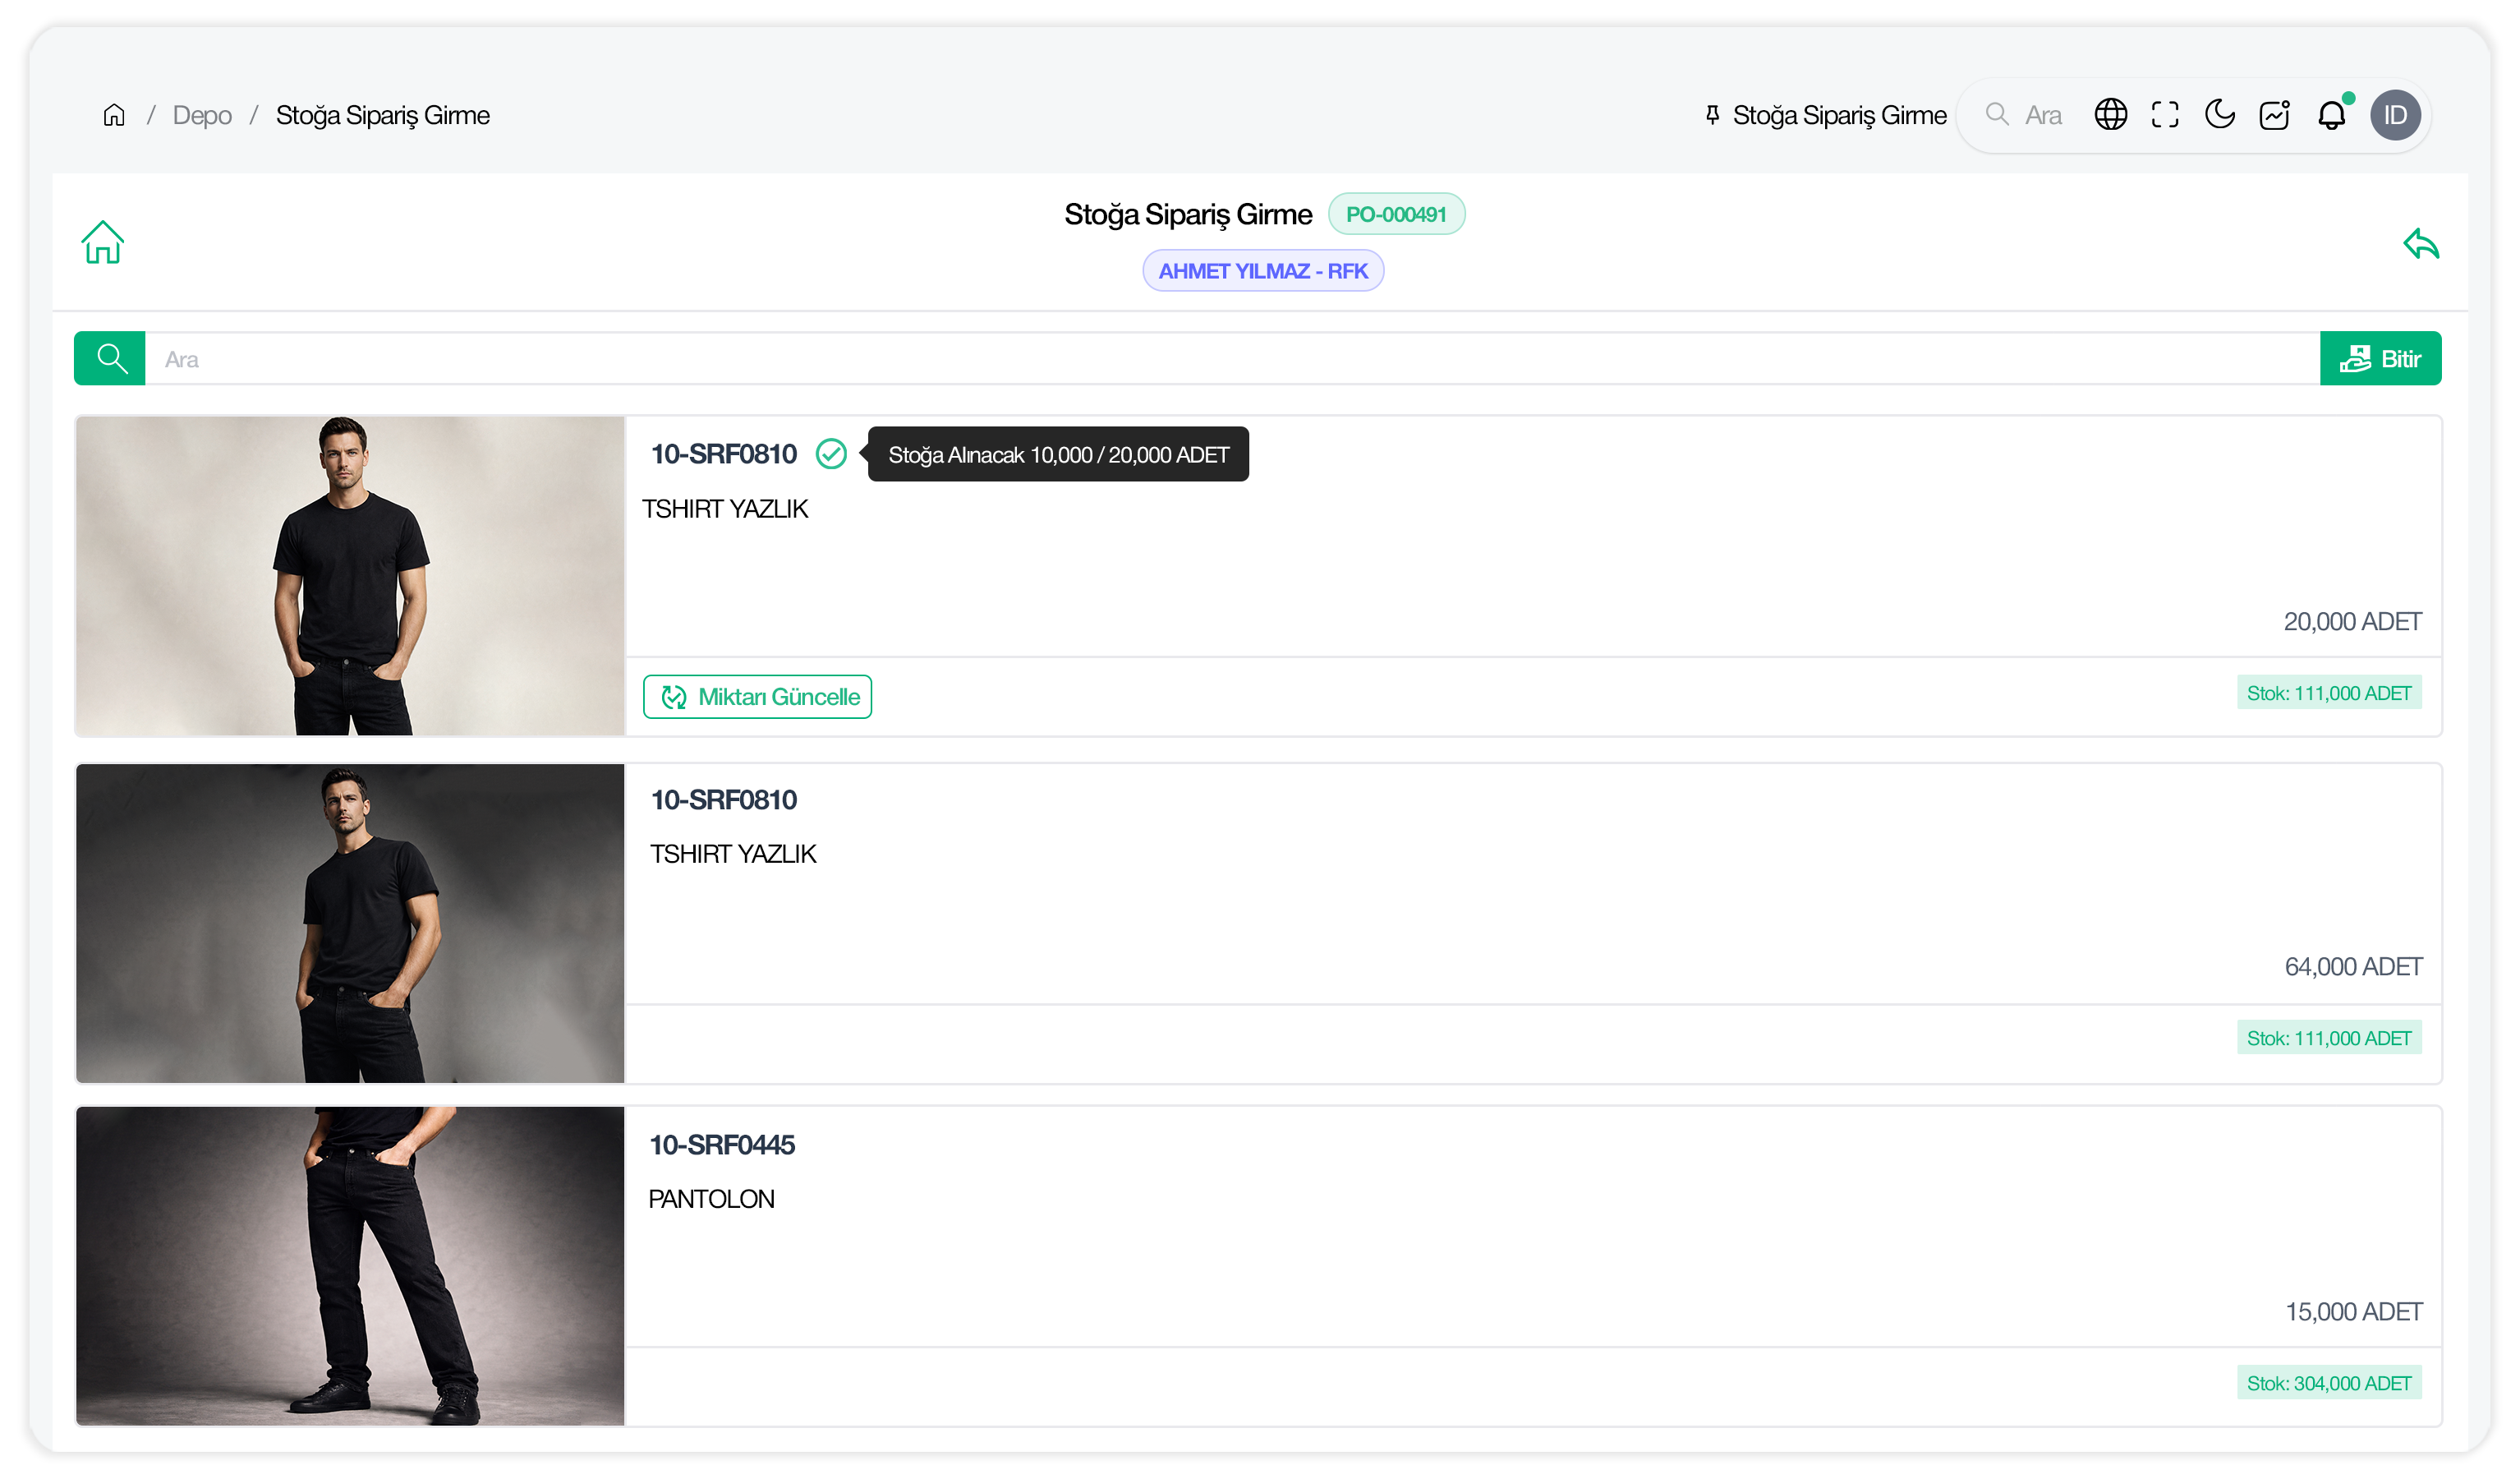2520x1479 pixels.
Task: Open the ID user avatar menu
Action: pyautogui.click(x=2394, y=115)
